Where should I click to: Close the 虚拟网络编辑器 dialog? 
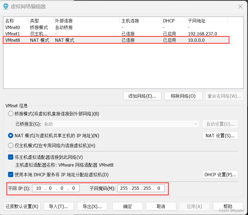(x=240, y=6)
